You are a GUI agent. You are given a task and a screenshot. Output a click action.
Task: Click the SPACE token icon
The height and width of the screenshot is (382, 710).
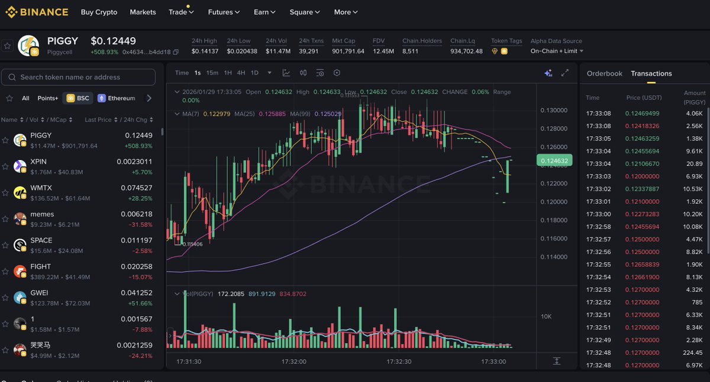pos(20,244)
